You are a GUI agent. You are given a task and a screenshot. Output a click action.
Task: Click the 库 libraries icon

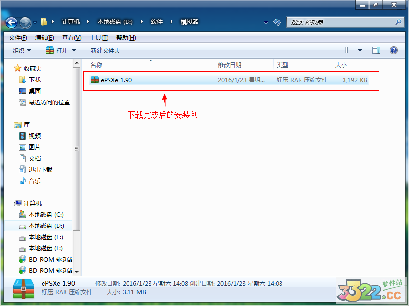click(x=18, y=125)
